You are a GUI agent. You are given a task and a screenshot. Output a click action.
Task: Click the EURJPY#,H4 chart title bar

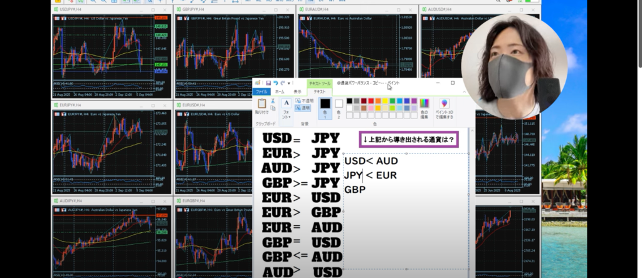coord(112,105)
